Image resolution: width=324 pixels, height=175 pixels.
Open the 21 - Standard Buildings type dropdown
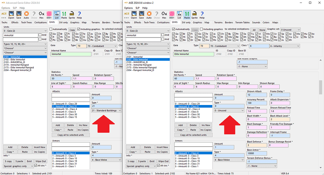click(106, 111)
